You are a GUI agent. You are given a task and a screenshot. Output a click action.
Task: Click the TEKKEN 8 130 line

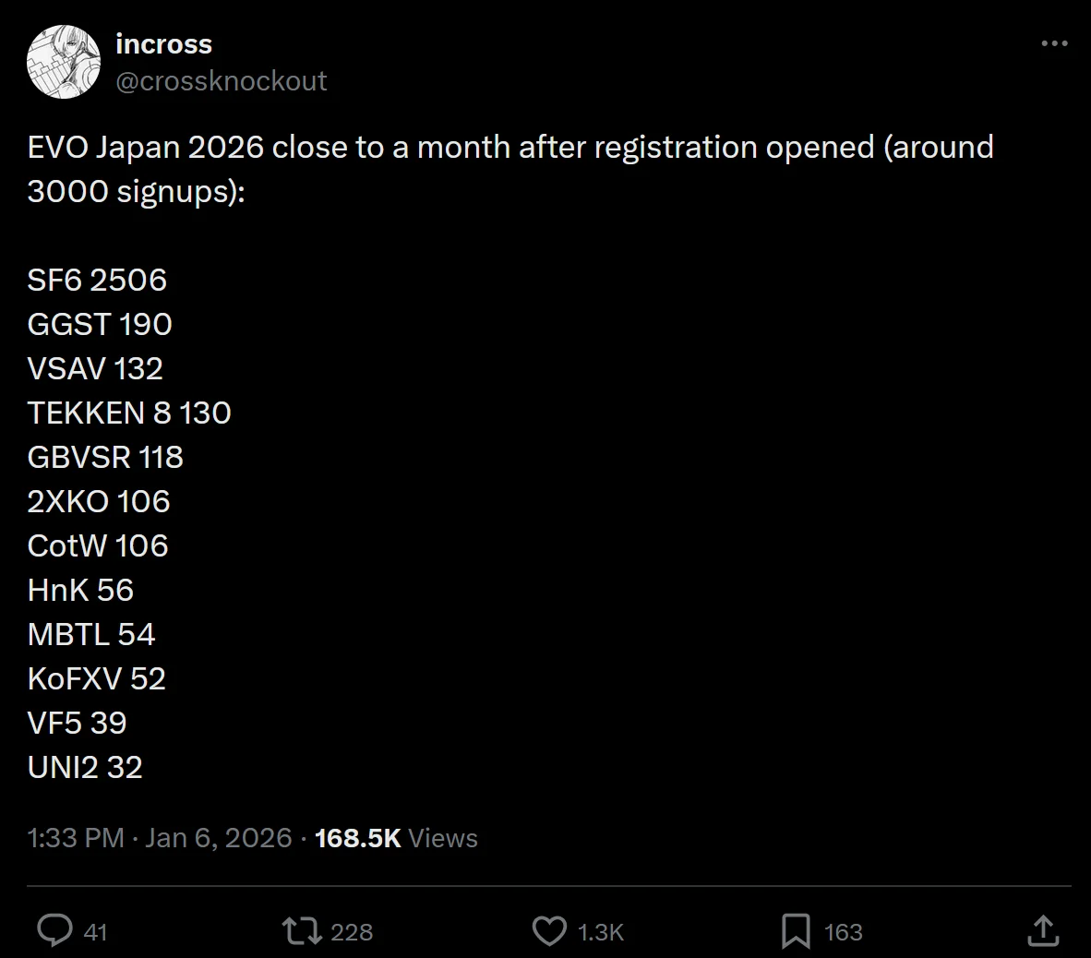[129, 413]
